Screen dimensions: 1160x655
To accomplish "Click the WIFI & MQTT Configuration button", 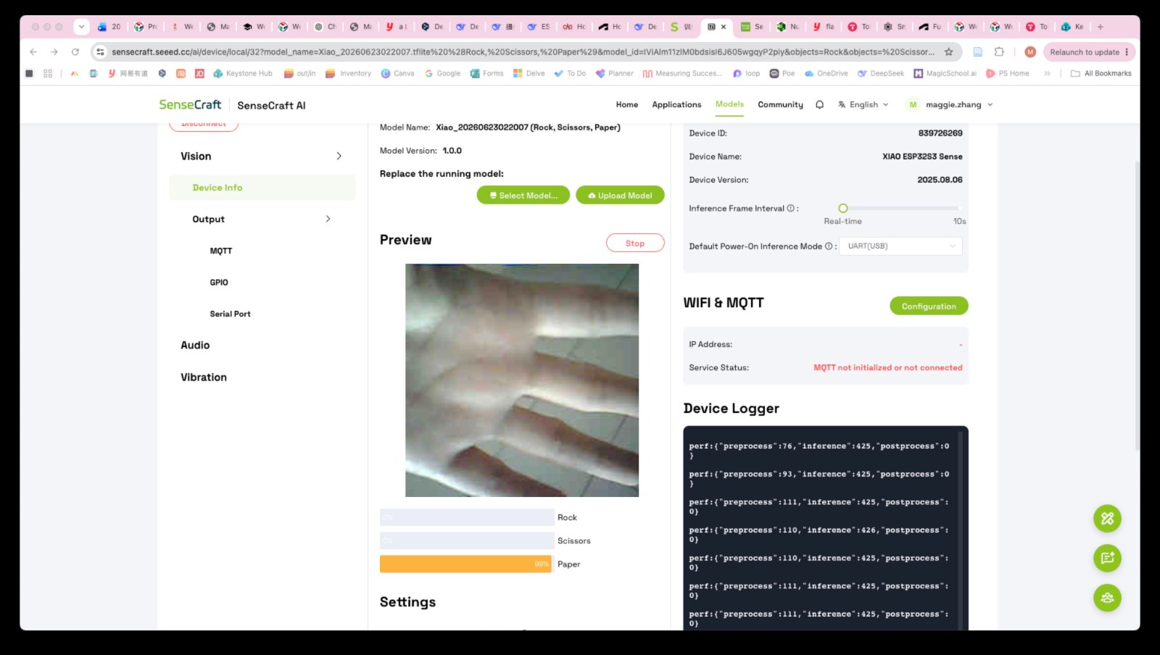I will (x=929, y=306).
